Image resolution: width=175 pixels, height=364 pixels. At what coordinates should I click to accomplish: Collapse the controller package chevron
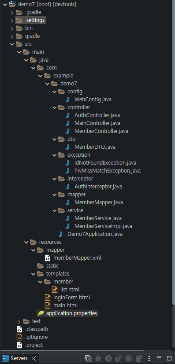(55, 107)
